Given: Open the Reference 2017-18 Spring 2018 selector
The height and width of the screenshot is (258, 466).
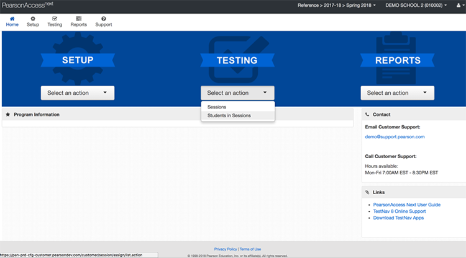Looking at the screenshot, I should (336, 5).
